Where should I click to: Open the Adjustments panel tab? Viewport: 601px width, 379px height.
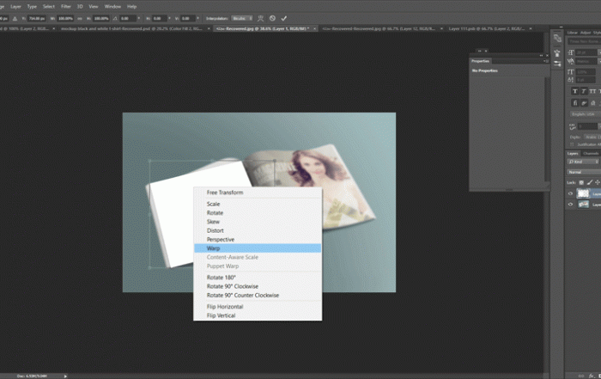click(x=586, y=33)
